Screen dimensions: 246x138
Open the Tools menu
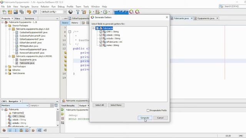point(86,7)
